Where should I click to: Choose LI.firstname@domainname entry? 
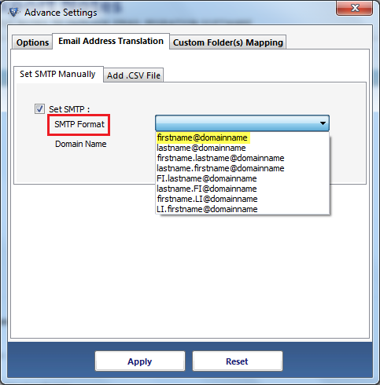pos(242,209)
